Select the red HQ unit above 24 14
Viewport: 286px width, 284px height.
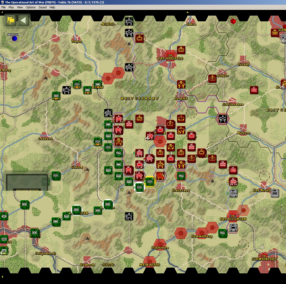[x=233, y=170]
